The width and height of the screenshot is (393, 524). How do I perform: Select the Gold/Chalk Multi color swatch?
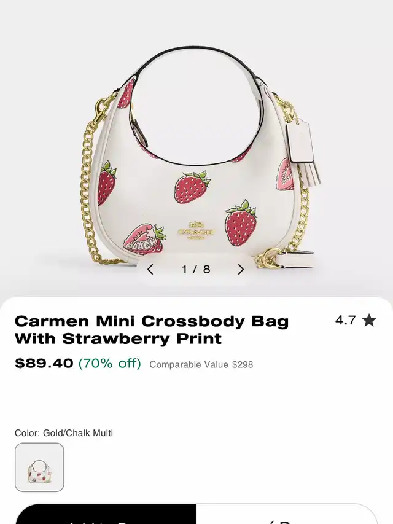point(39,467)
